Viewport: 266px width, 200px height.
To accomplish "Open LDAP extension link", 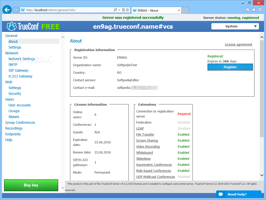I will 140,129.
